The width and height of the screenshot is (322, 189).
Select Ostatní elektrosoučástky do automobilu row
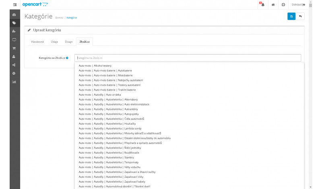pos(189,138)
